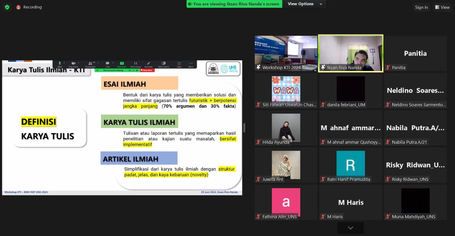Click the Stop Video camera icon

73,64
